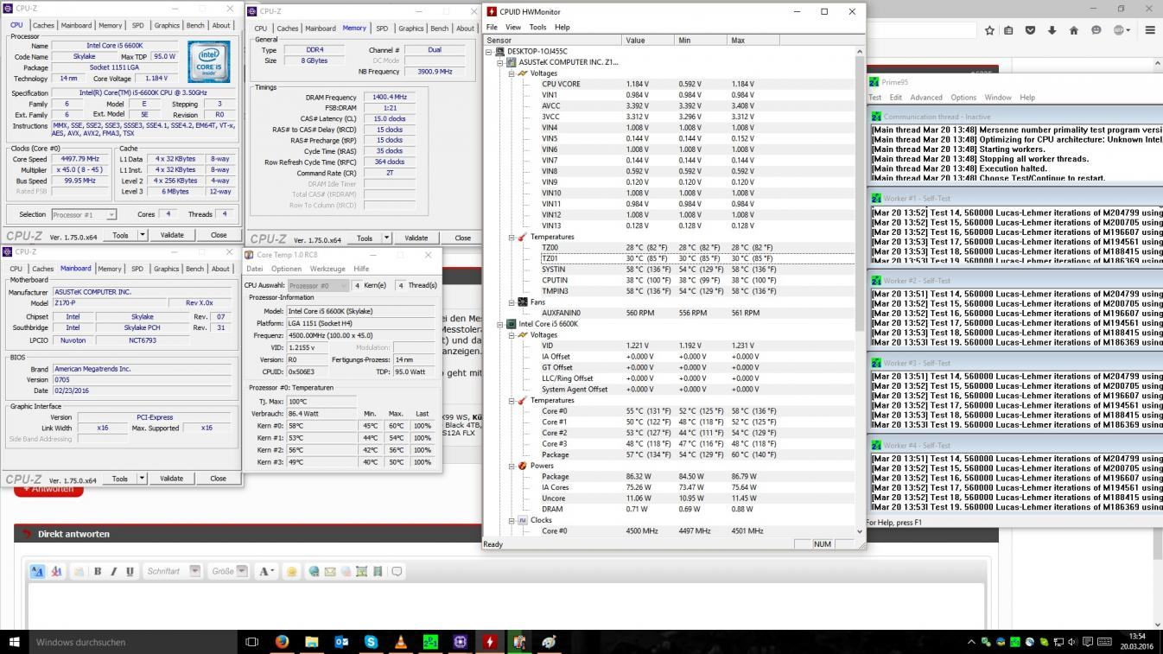Image resolution: width=1163 pixels, height=654 pixels.
Task: Click the Value column header in HWMonitor
Action: 648,41
